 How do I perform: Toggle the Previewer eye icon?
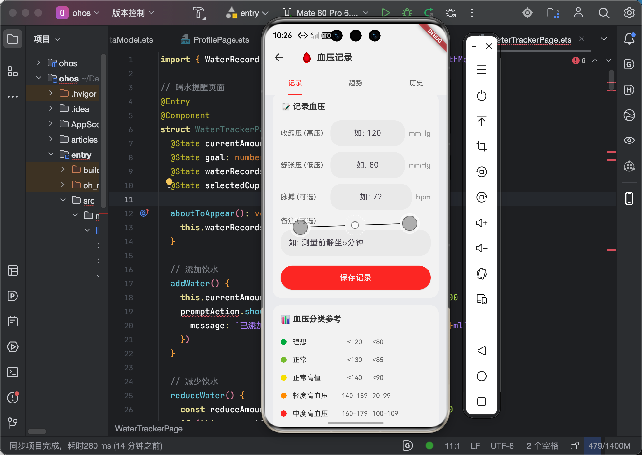click(629, 140)
